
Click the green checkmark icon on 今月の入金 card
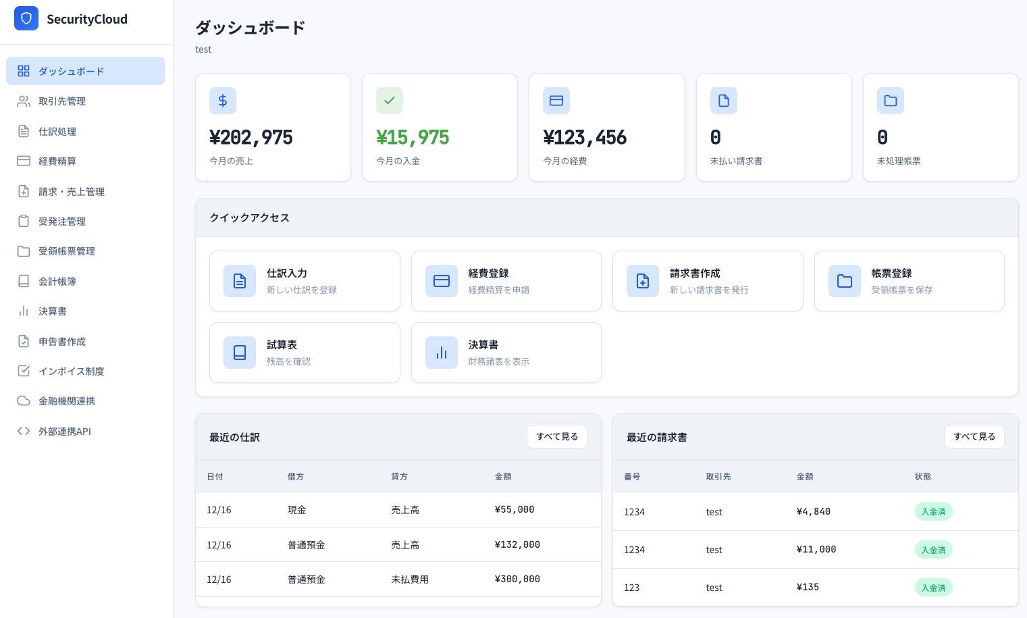390,101
